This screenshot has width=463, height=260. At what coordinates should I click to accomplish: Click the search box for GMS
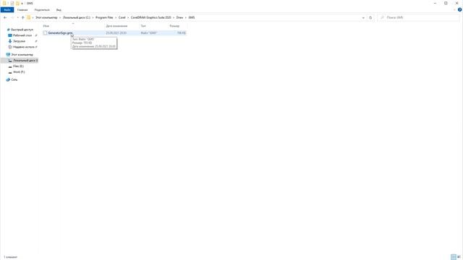(418, 17)
